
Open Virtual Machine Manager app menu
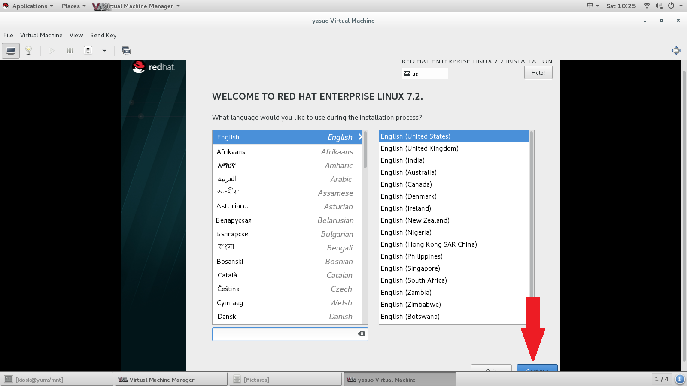[137, 6]
